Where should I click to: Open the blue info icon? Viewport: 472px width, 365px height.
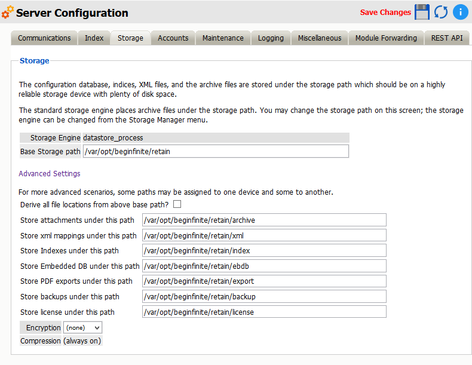click(460, 12)
